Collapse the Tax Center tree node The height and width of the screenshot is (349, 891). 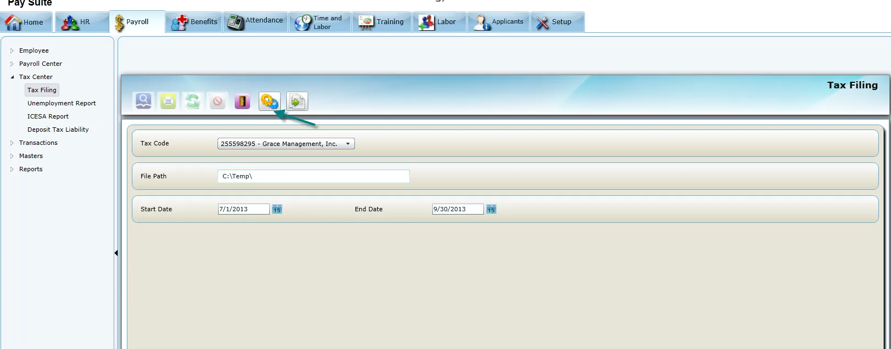pyautogui.click(x=12, y=77)
